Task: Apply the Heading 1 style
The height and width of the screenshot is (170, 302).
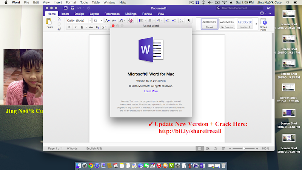Action: click(245, 24)
